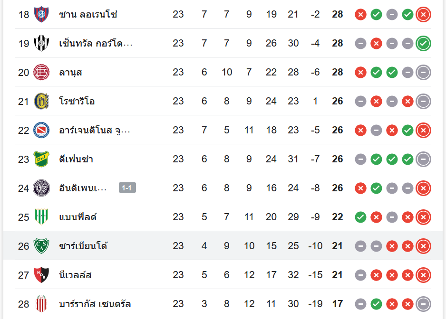Click the Defensa y Justicia crest

click(41, 159)
